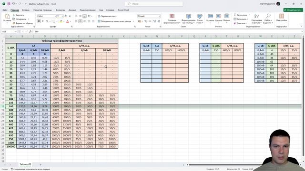The height and width of the screenshot is (171, 305).
Task: Open the borders dropdown arrow
Action: point(57,21)
